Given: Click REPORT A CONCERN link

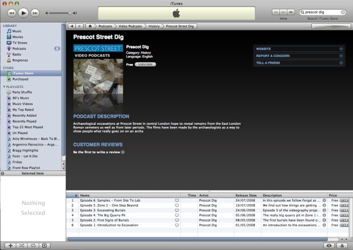Looking at the screenshot, I should click(299, 56).
